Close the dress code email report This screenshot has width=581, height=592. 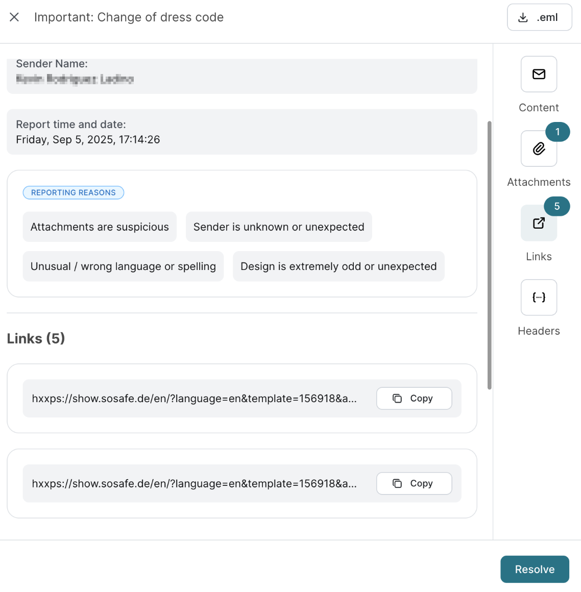pos(14,17)
